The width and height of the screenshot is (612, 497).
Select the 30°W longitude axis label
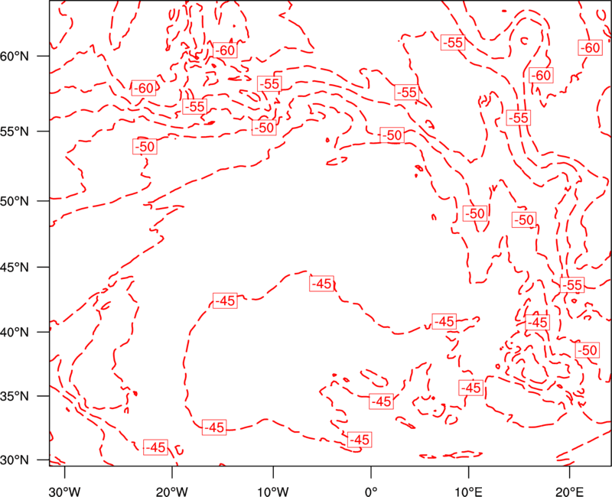click(x=65, y=492)
